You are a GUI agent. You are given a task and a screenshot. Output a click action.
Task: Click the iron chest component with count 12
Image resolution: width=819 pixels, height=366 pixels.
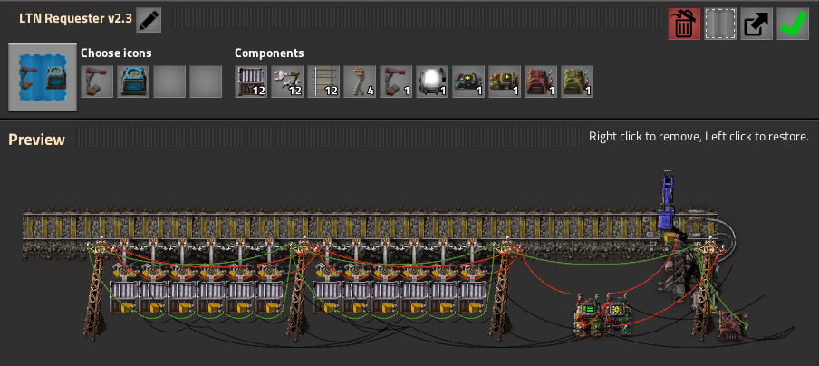[251, 81]
